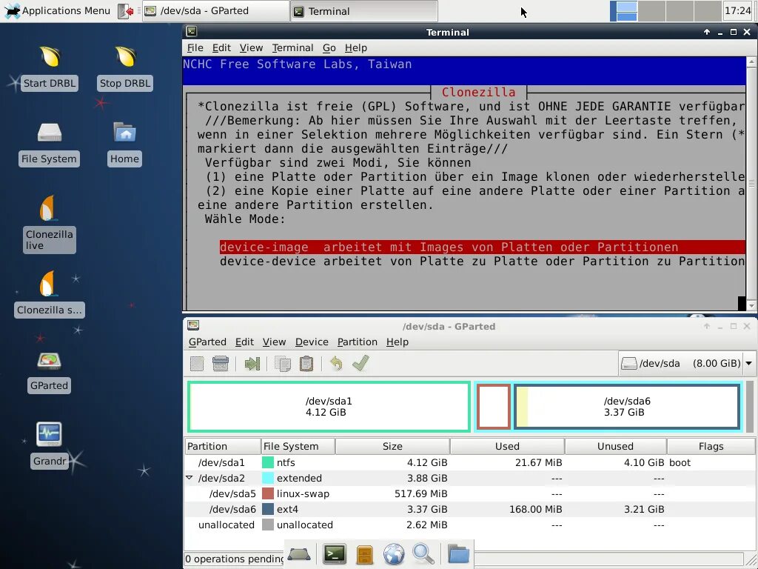Select the linux-swap block in the partition graphic
758x569 pixels.
pyautogui.click(x=494, y=407)
